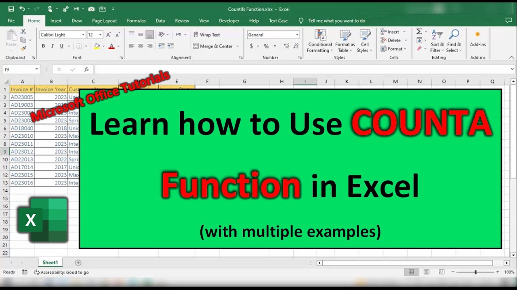This screenshot has height=290, width=517.
Task: Click the Undo arrow icon
Action: (x=22, y=9)
